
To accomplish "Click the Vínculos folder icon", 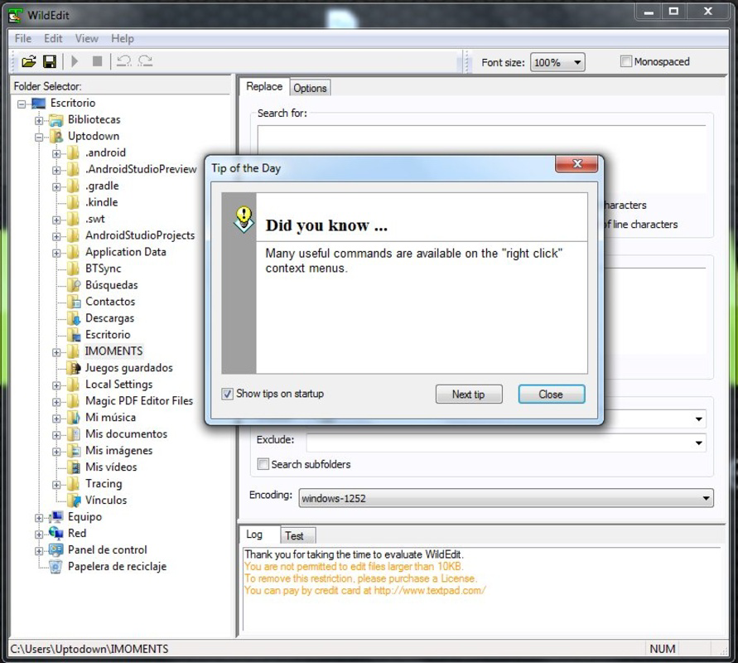I will tap(74, 500).
